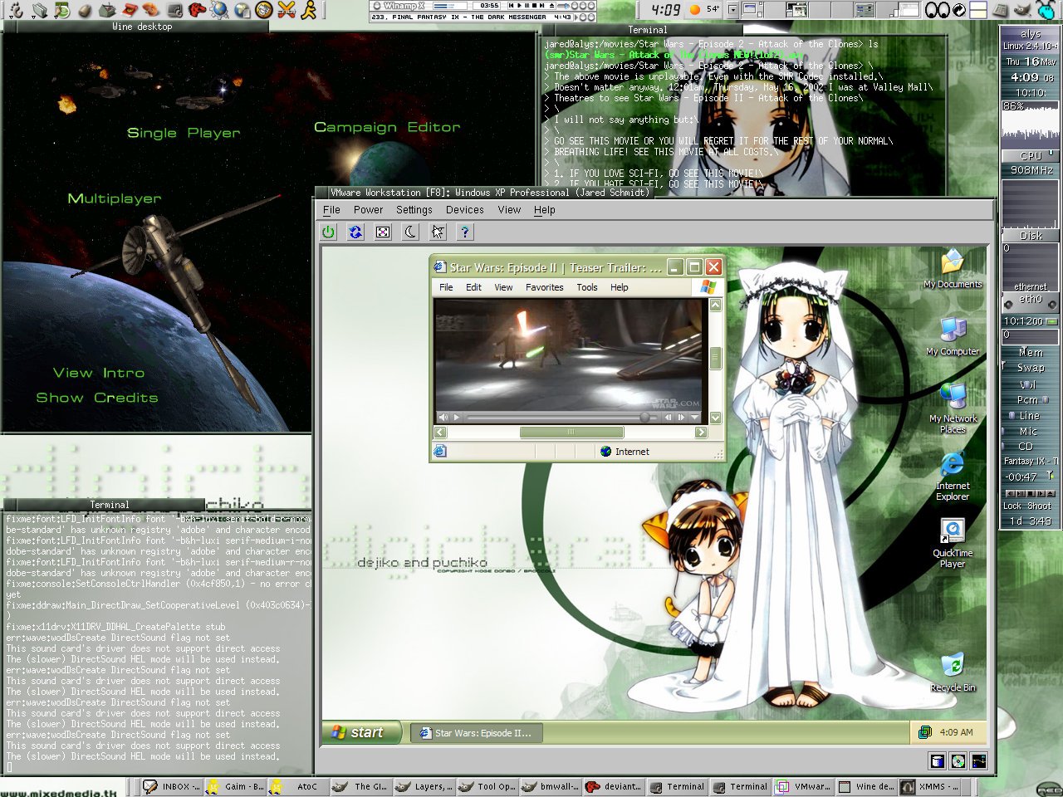1063x797 pixels.
Task: Play the Star Wars trailer video
Action: click(x=457, y=418)
